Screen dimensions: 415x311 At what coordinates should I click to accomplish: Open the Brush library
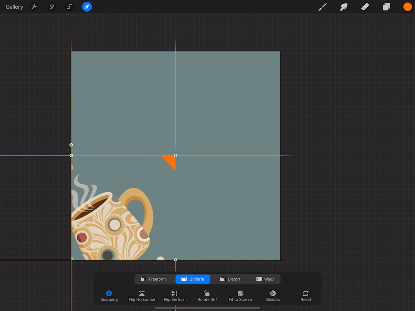(322, 7)
